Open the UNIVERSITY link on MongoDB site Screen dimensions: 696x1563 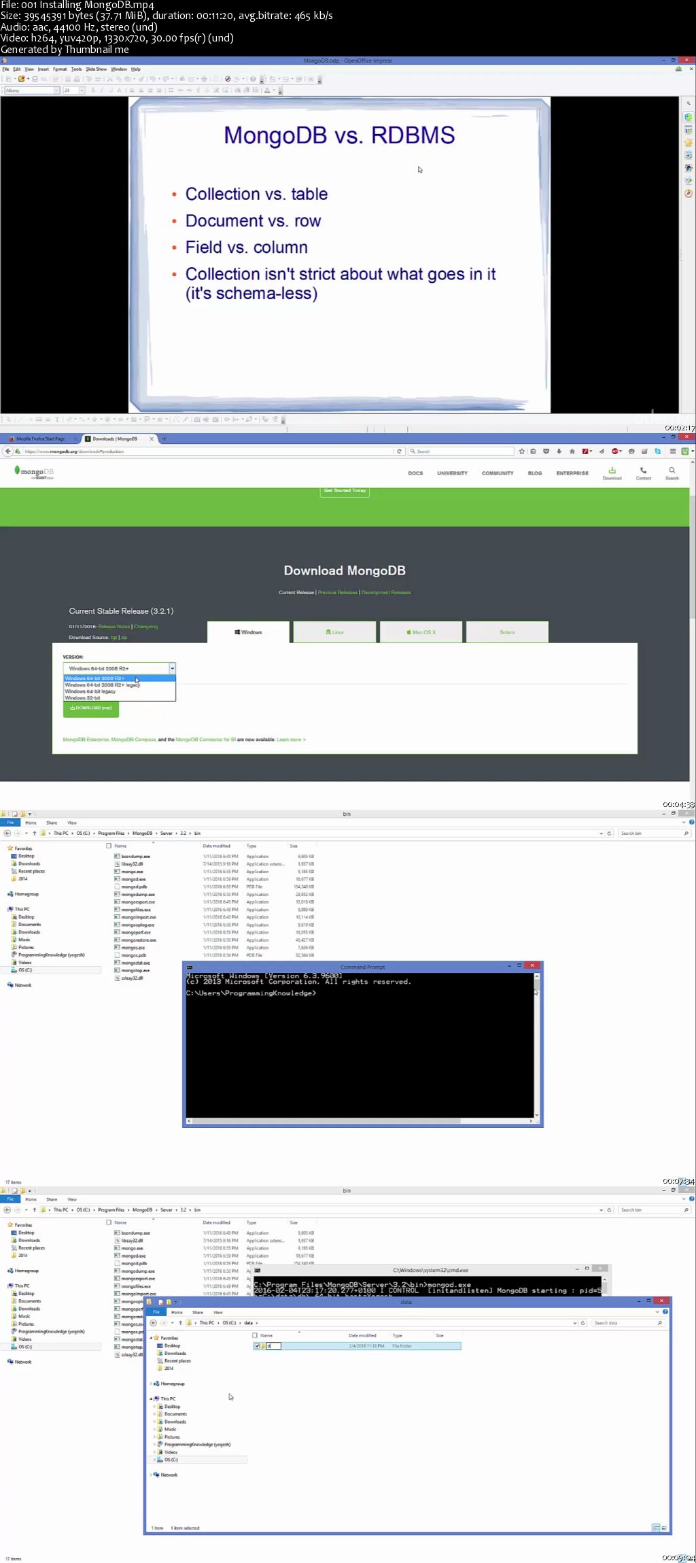pos(452,473)
